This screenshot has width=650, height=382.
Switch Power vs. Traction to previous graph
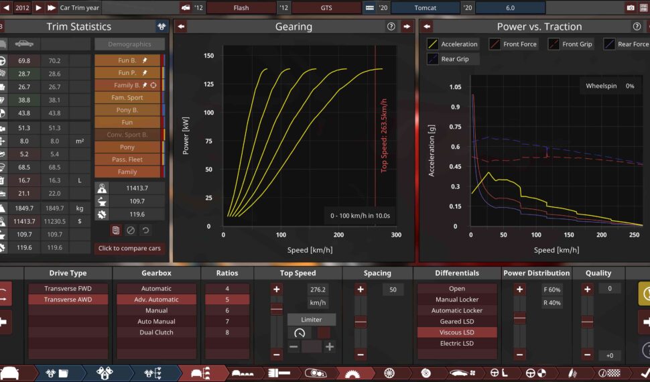(x=427, y=27)
